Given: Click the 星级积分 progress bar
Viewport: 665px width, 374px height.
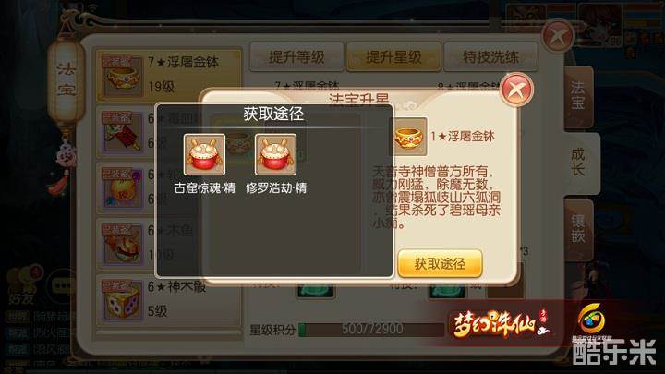Looking at the screenshot, I should click(x=372, y=329).
